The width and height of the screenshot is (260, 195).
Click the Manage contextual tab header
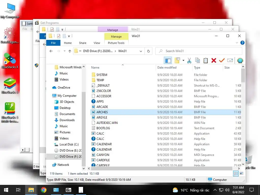pos(116,37)
